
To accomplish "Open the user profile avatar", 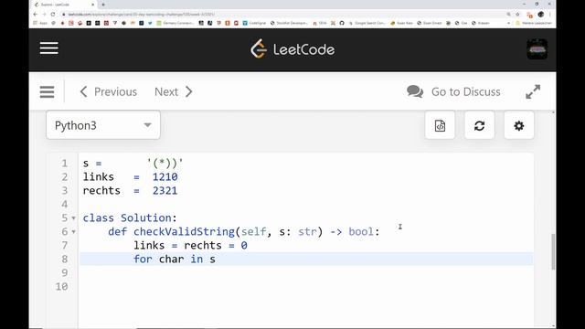I will click(537, 48).
